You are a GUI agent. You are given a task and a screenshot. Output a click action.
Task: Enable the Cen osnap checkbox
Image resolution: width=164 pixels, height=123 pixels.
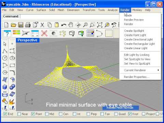60,114
